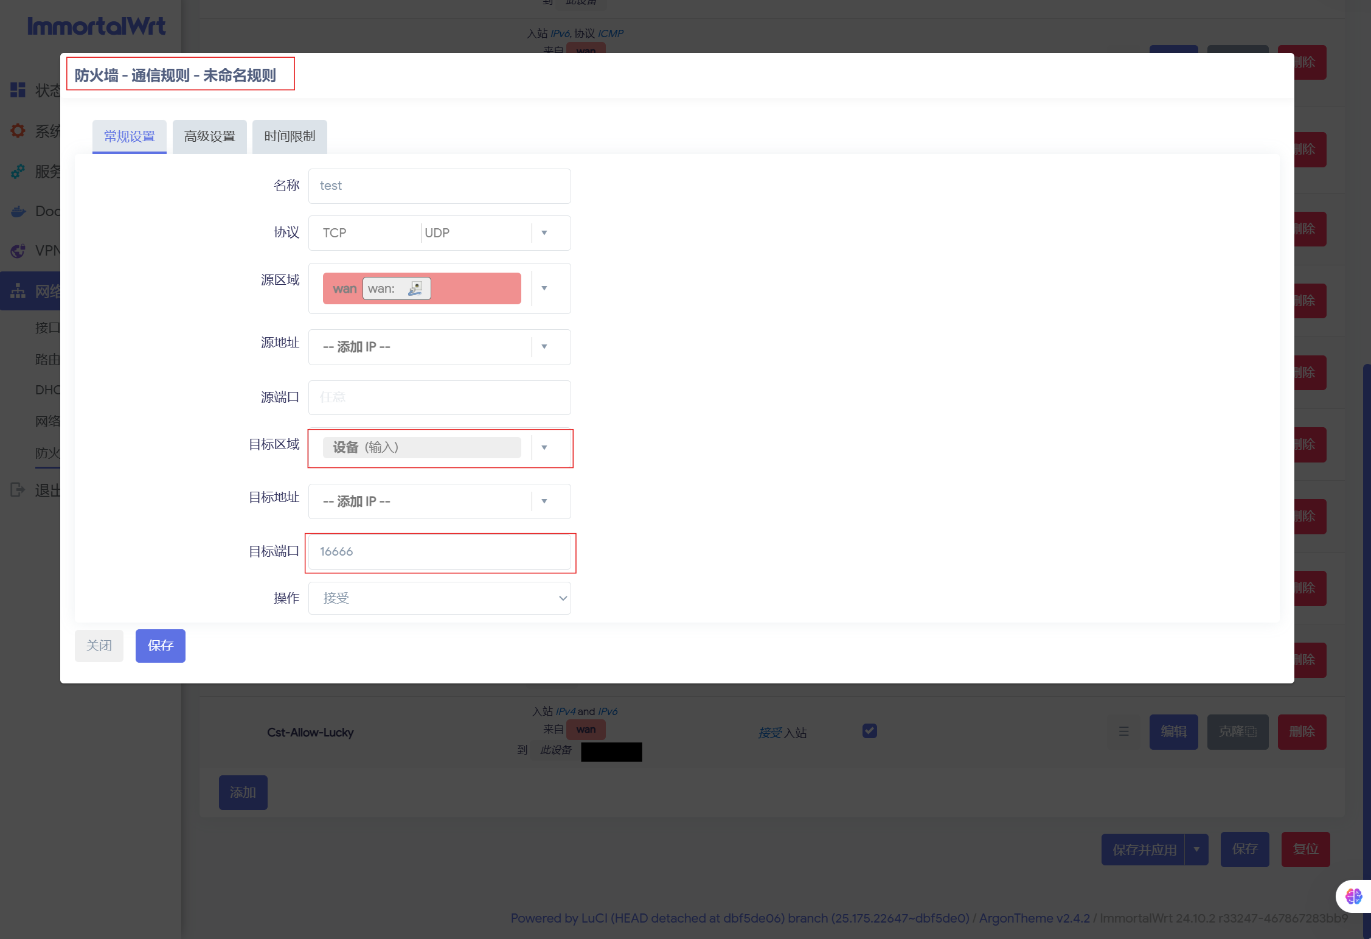Click the wan interface icon in source zone
Image resolution: width=1371 pixels, height=939 pixels.
[x=415, y=288]
